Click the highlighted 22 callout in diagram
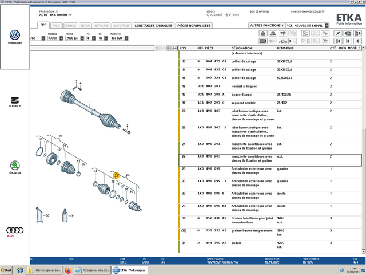The image size is (366, 275). tap(116, 176)
